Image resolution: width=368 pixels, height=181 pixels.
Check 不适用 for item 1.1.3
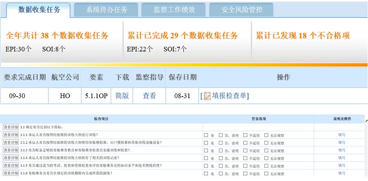coord(246,150)
